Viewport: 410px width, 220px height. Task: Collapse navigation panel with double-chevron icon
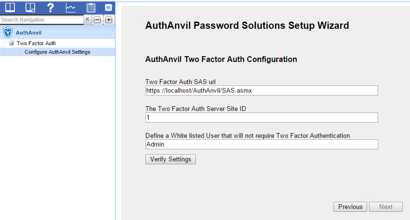(108, 8)
